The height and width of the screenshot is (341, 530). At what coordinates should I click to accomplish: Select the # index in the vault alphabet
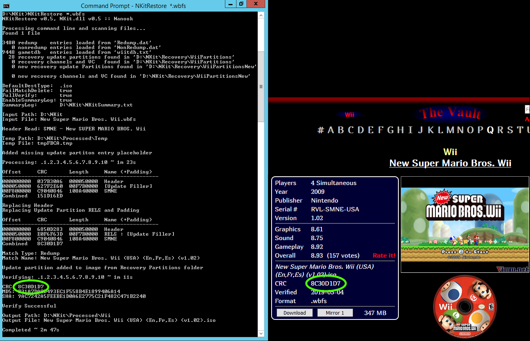point(321,130)
